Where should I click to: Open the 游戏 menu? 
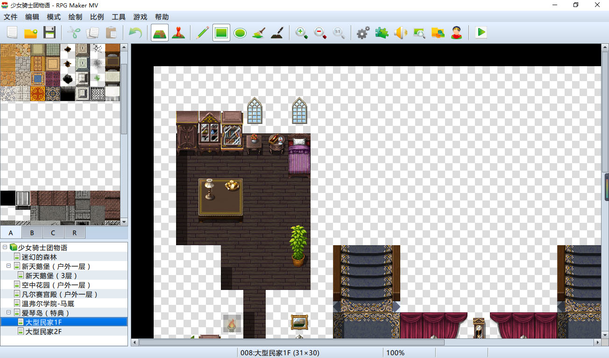coord(140,17)
